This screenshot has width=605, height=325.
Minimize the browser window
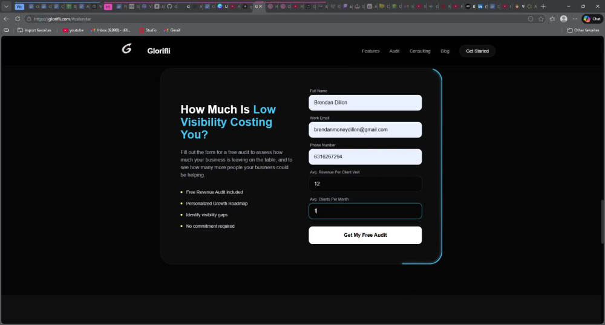pyautogui.click(x=568, y=7)
